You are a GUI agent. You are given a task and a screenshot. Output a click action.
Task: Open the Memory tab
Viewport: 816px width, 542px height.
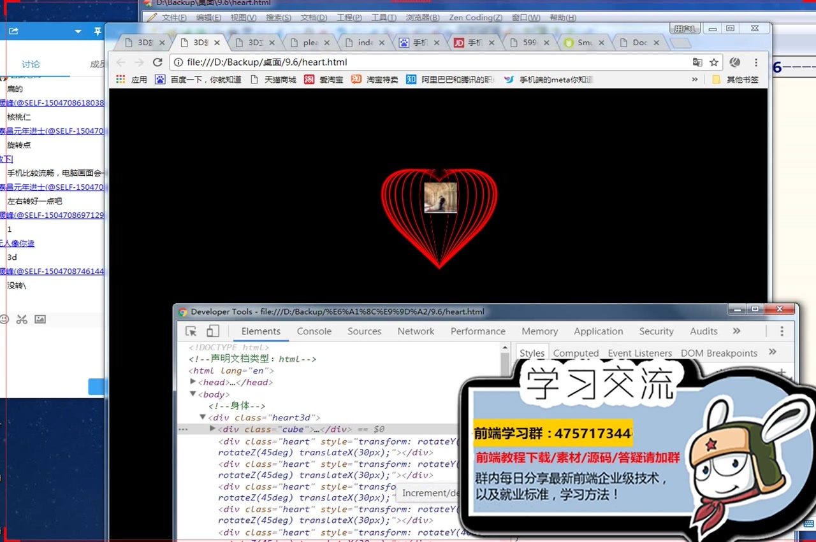click(539, 331)
